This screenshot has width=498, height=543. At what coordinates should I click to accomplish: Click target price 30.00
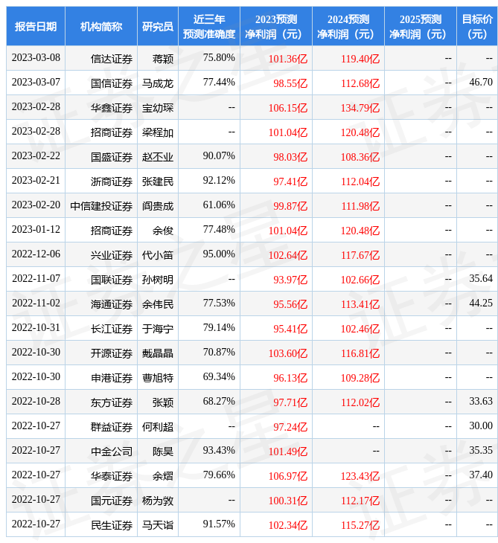coord(481,426)
